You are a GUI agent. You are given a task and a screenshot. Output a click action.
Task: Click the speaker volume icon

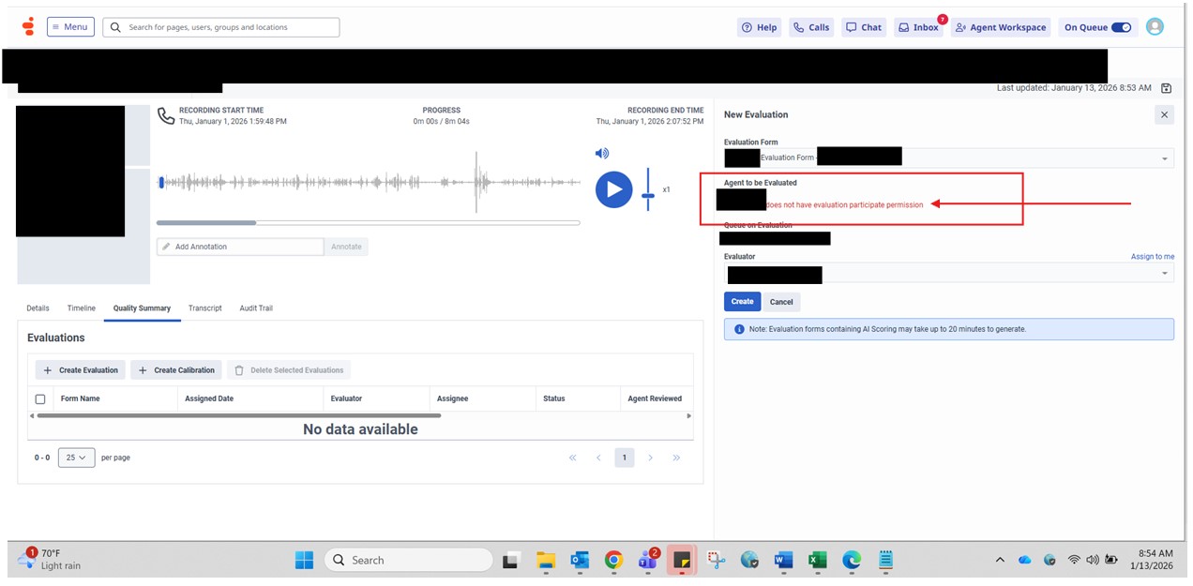click(x=602, y=153)
